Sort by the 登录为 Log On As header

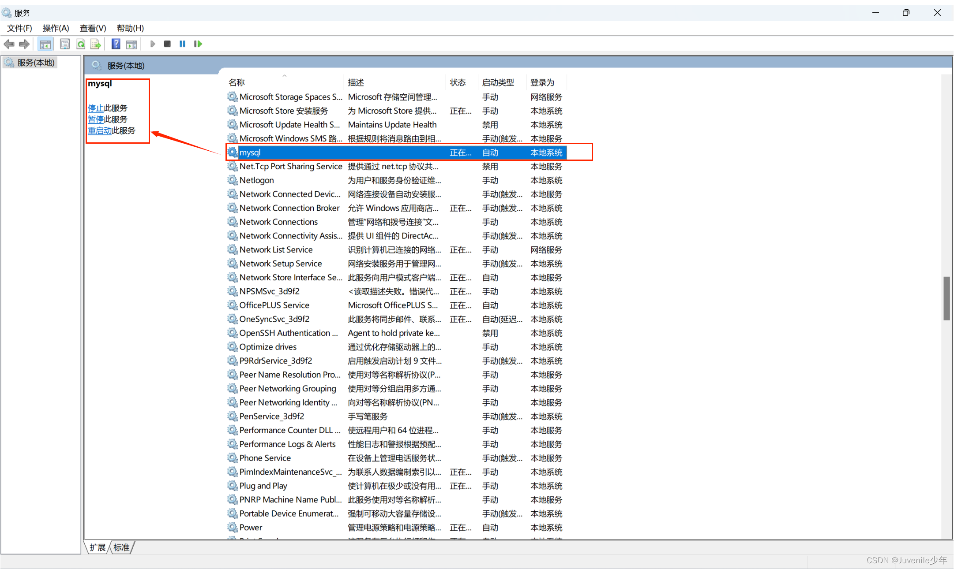547,82
